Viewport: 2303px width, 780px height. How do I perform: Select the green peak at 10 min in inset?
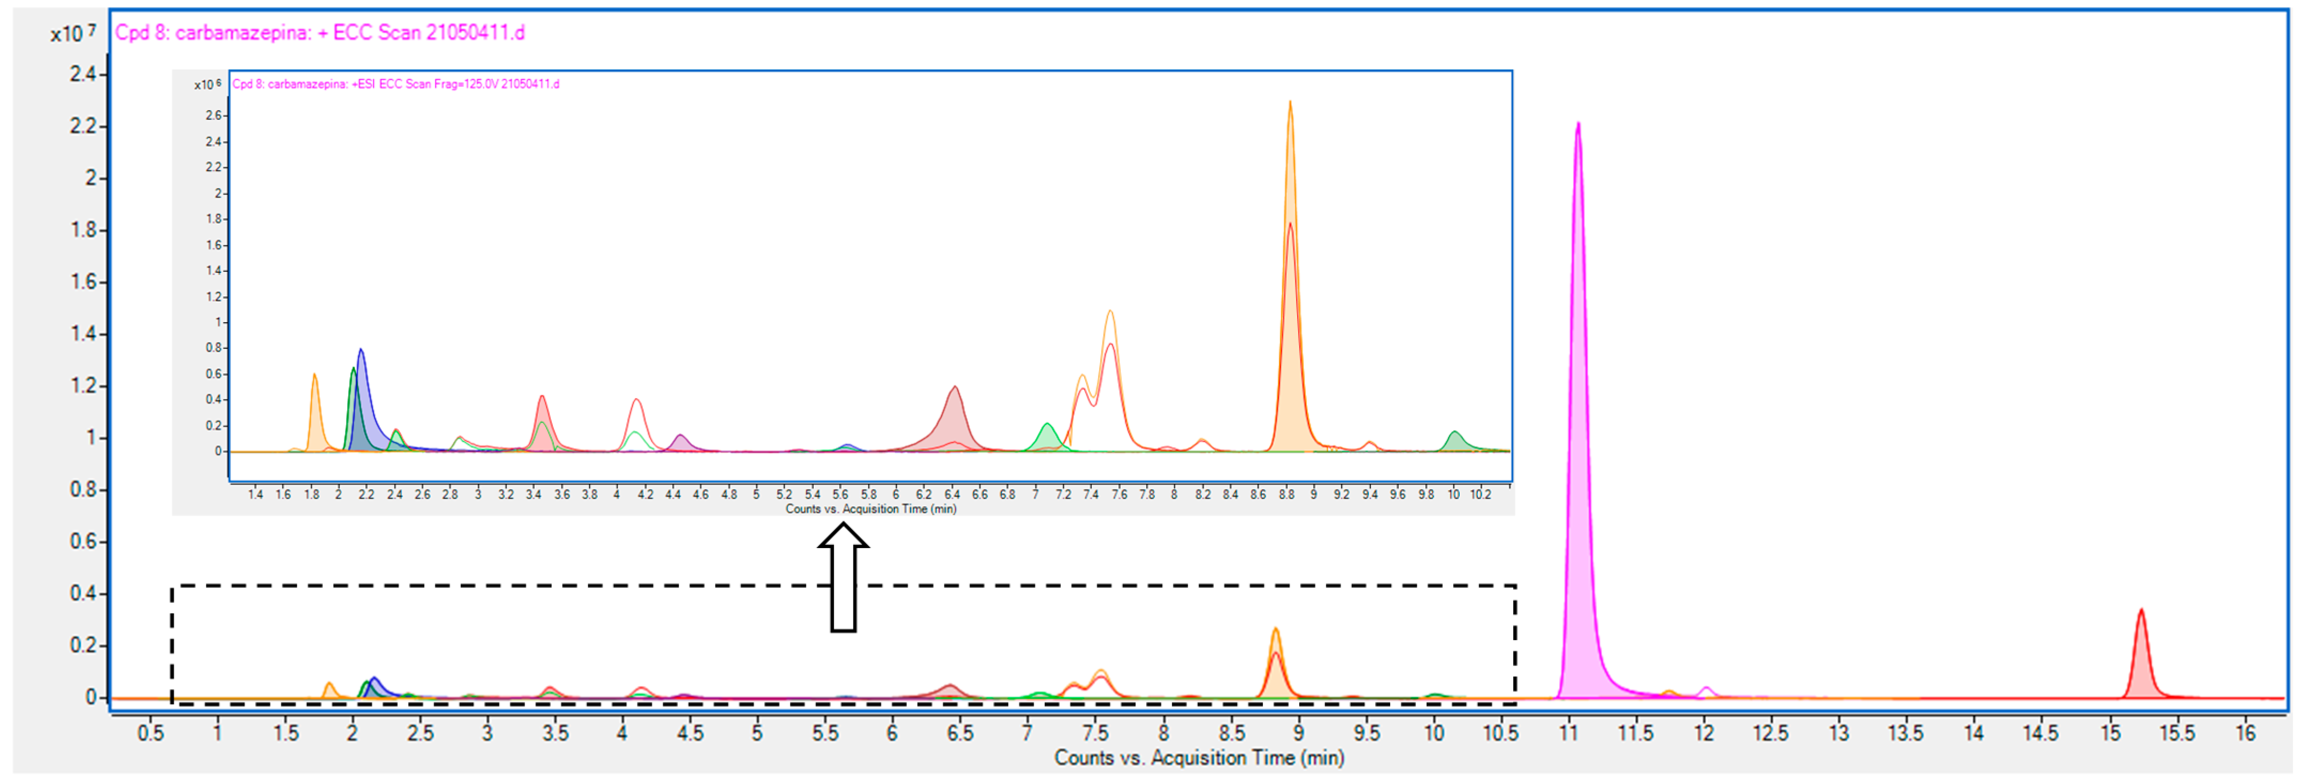(1454, 441)
